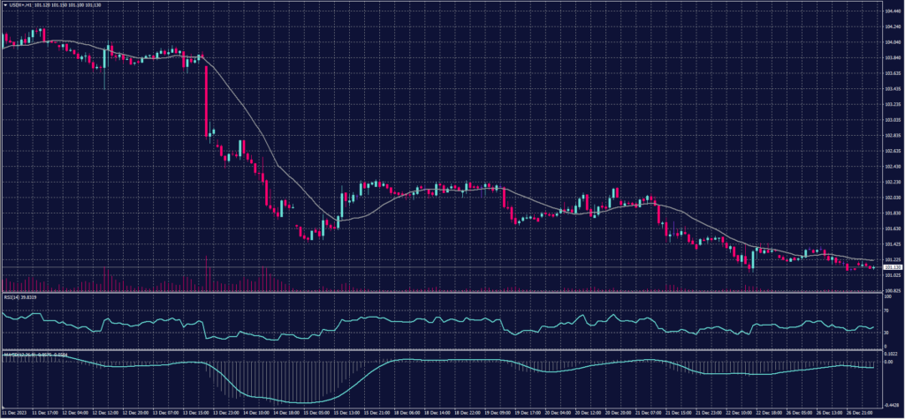Click the 15 Dec 05:00 time label

pyautogui.click(x=318, y=412)
